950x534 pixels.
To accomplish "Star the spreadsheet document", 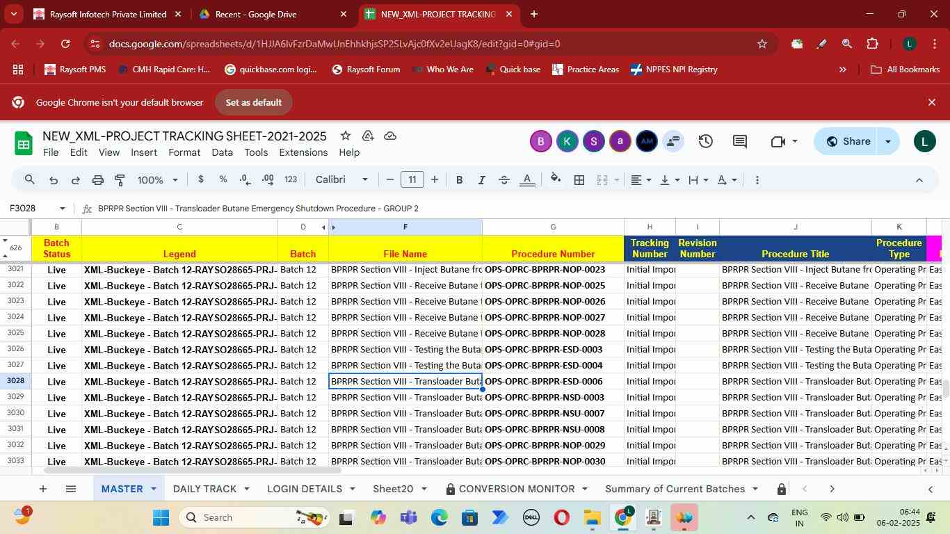I will pos(346,136).
